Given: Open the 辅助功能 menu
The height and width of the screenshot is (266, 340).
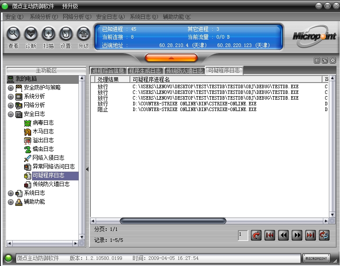Looking at the screenshot, I should pos(177,17).
